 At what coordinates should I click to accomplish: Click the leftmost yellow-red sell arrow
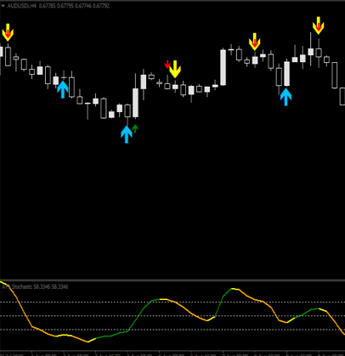(x=8, y=32)
